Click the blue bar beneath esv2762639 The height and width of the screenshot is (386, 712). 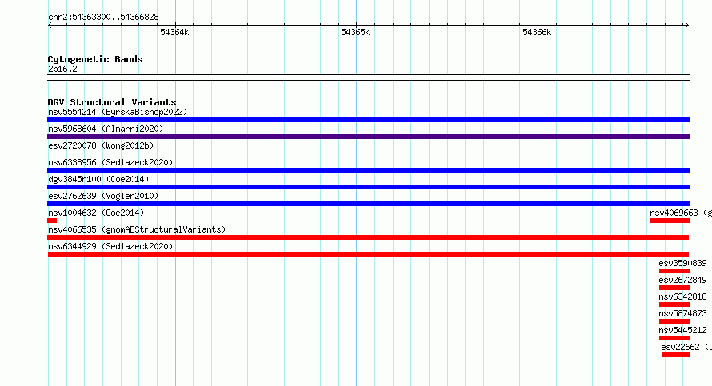pyautogui.click(x=368, y=204)
